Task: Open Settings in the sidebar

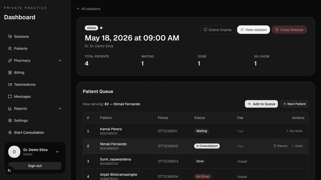Action: (35, 120)
